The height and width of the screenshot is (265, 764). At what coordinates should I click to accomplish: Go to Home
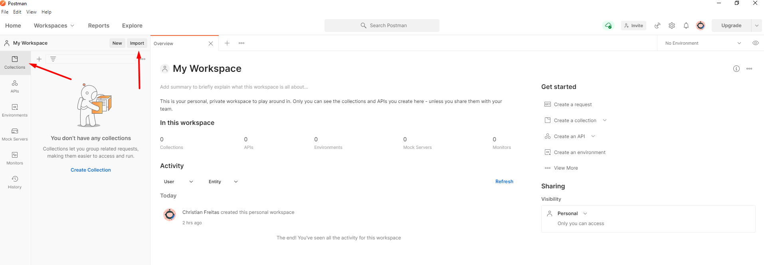pos(13,26)
